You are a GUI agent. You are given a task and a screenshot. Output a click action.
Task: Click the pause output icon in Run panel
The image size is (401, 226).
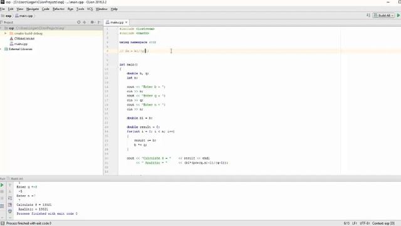tap(2, 198)
